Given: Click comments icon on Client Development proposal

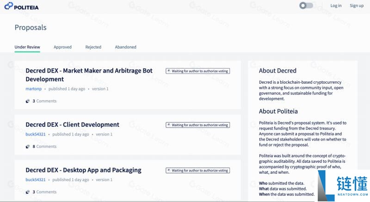Looking at the screenshot, I should point(28,147).
